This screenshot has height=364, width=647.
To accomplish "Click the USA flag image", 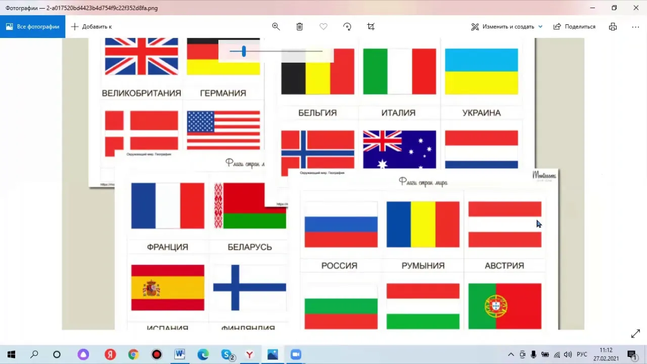I will (x=223, y=130).
